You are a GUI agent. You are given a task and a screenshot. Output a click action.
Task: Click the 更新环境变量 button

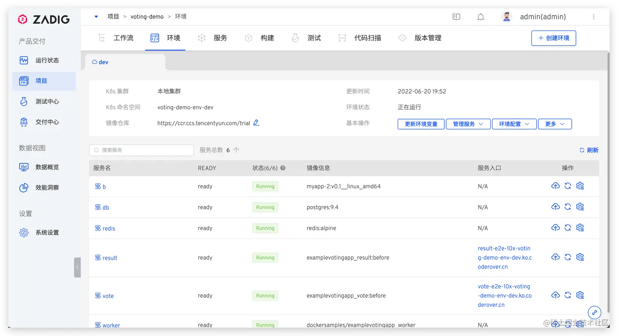click(x=421, y=124)
